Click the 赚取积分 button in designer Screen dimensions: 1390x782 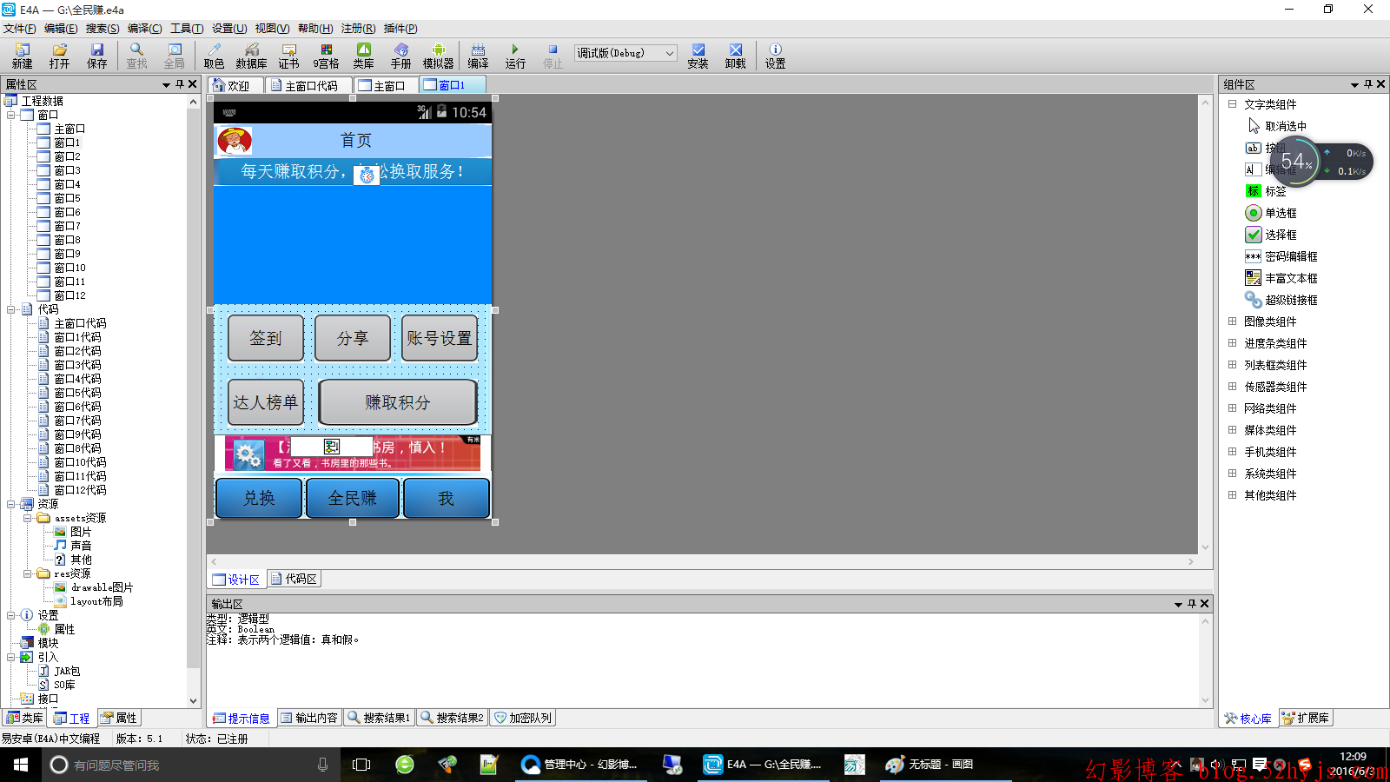[x=397, y=402]
